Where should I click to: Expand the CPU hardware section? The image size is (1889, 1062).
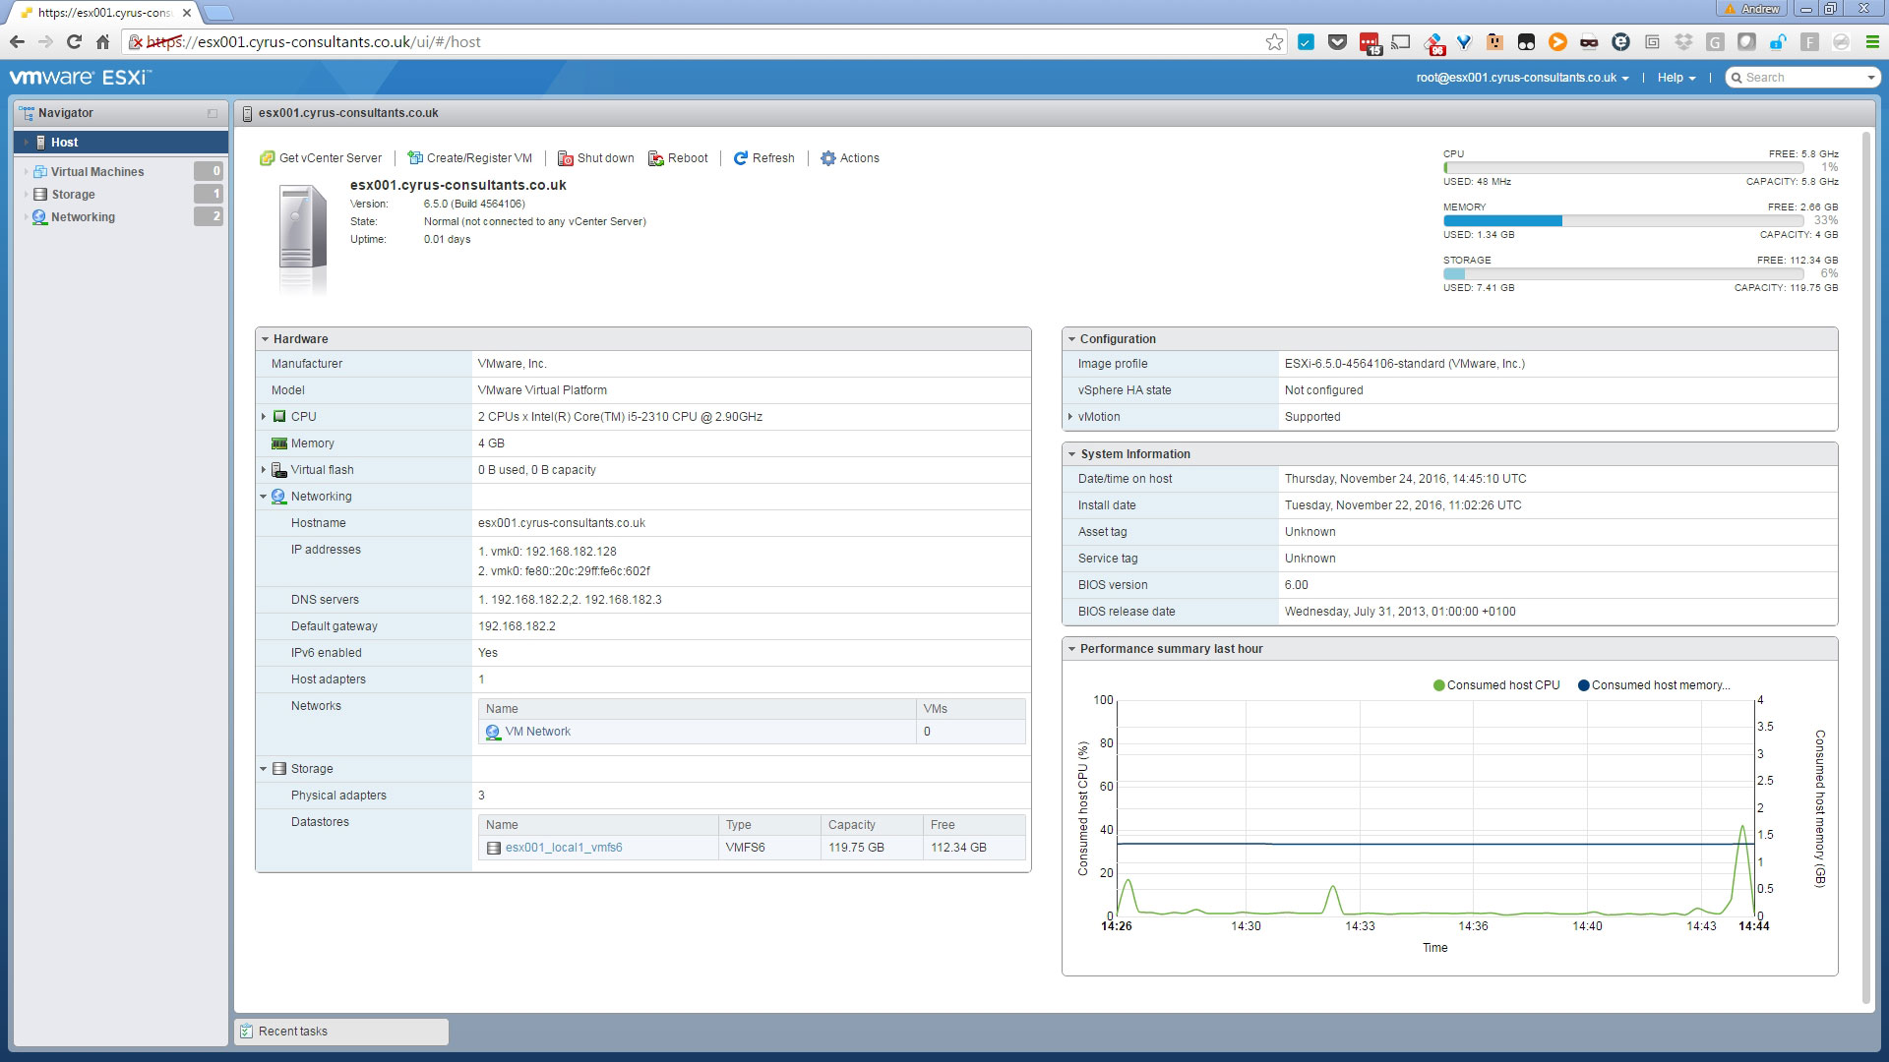[264, 416]
